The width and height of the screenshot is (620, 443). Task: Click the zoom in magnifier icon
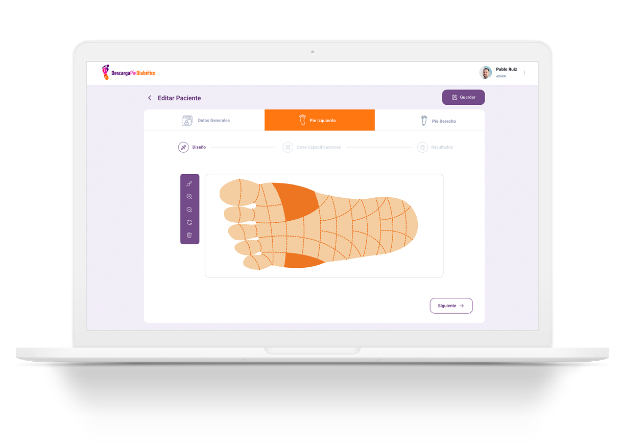click(x=189, y=197)
